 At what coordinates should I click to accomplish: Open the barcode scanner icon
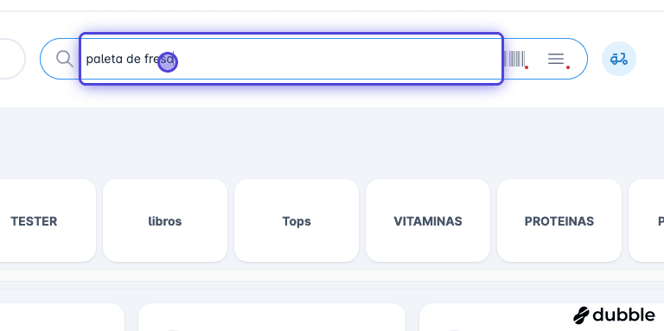[x=514, y=59]
